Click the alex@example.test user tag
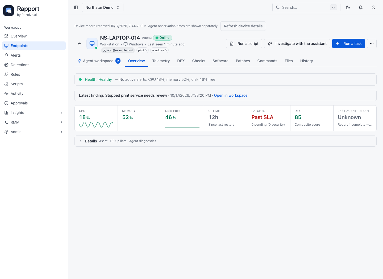This screenshot has height=279, width=383. (118, 50)
